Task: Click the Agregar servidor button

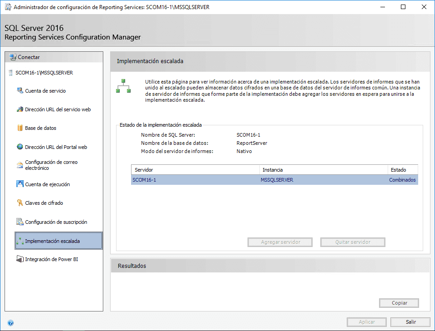Action: (280, 242)
